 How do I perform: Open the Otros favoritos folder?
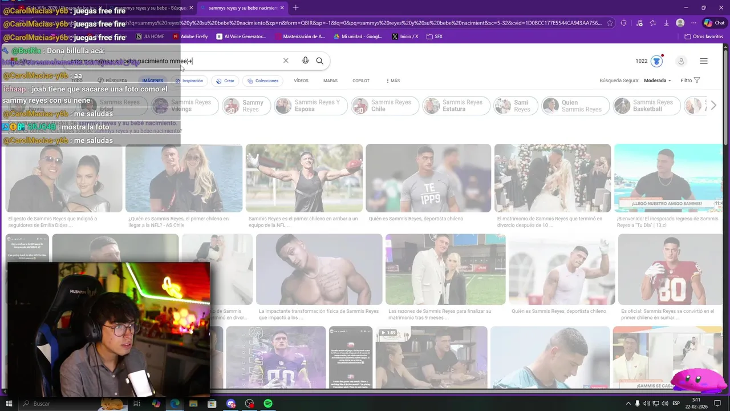pyautogui.click(x=703, y=37)
